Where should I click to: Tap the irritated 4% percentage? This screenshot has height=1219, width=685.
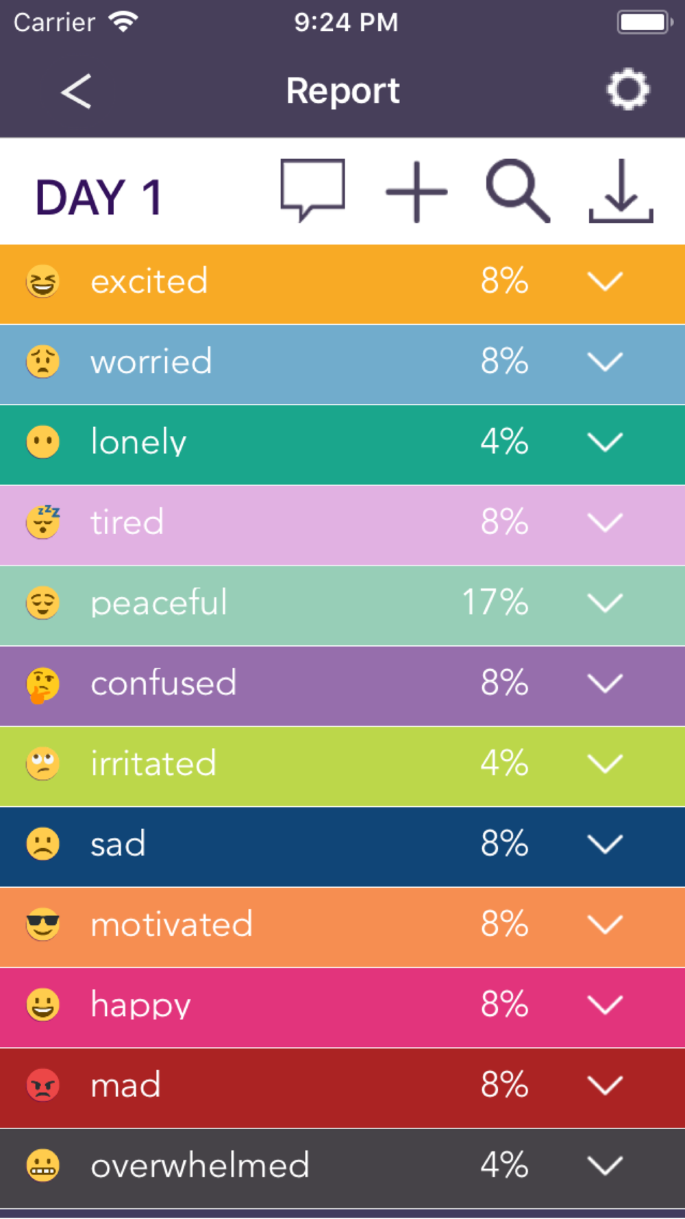(x=504, y=764)
